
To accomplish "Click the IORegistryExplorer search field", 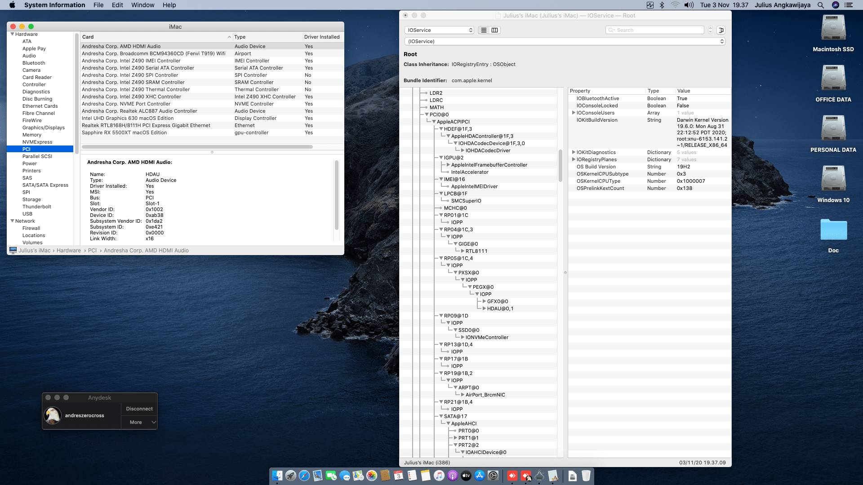I will coord(654,30).
